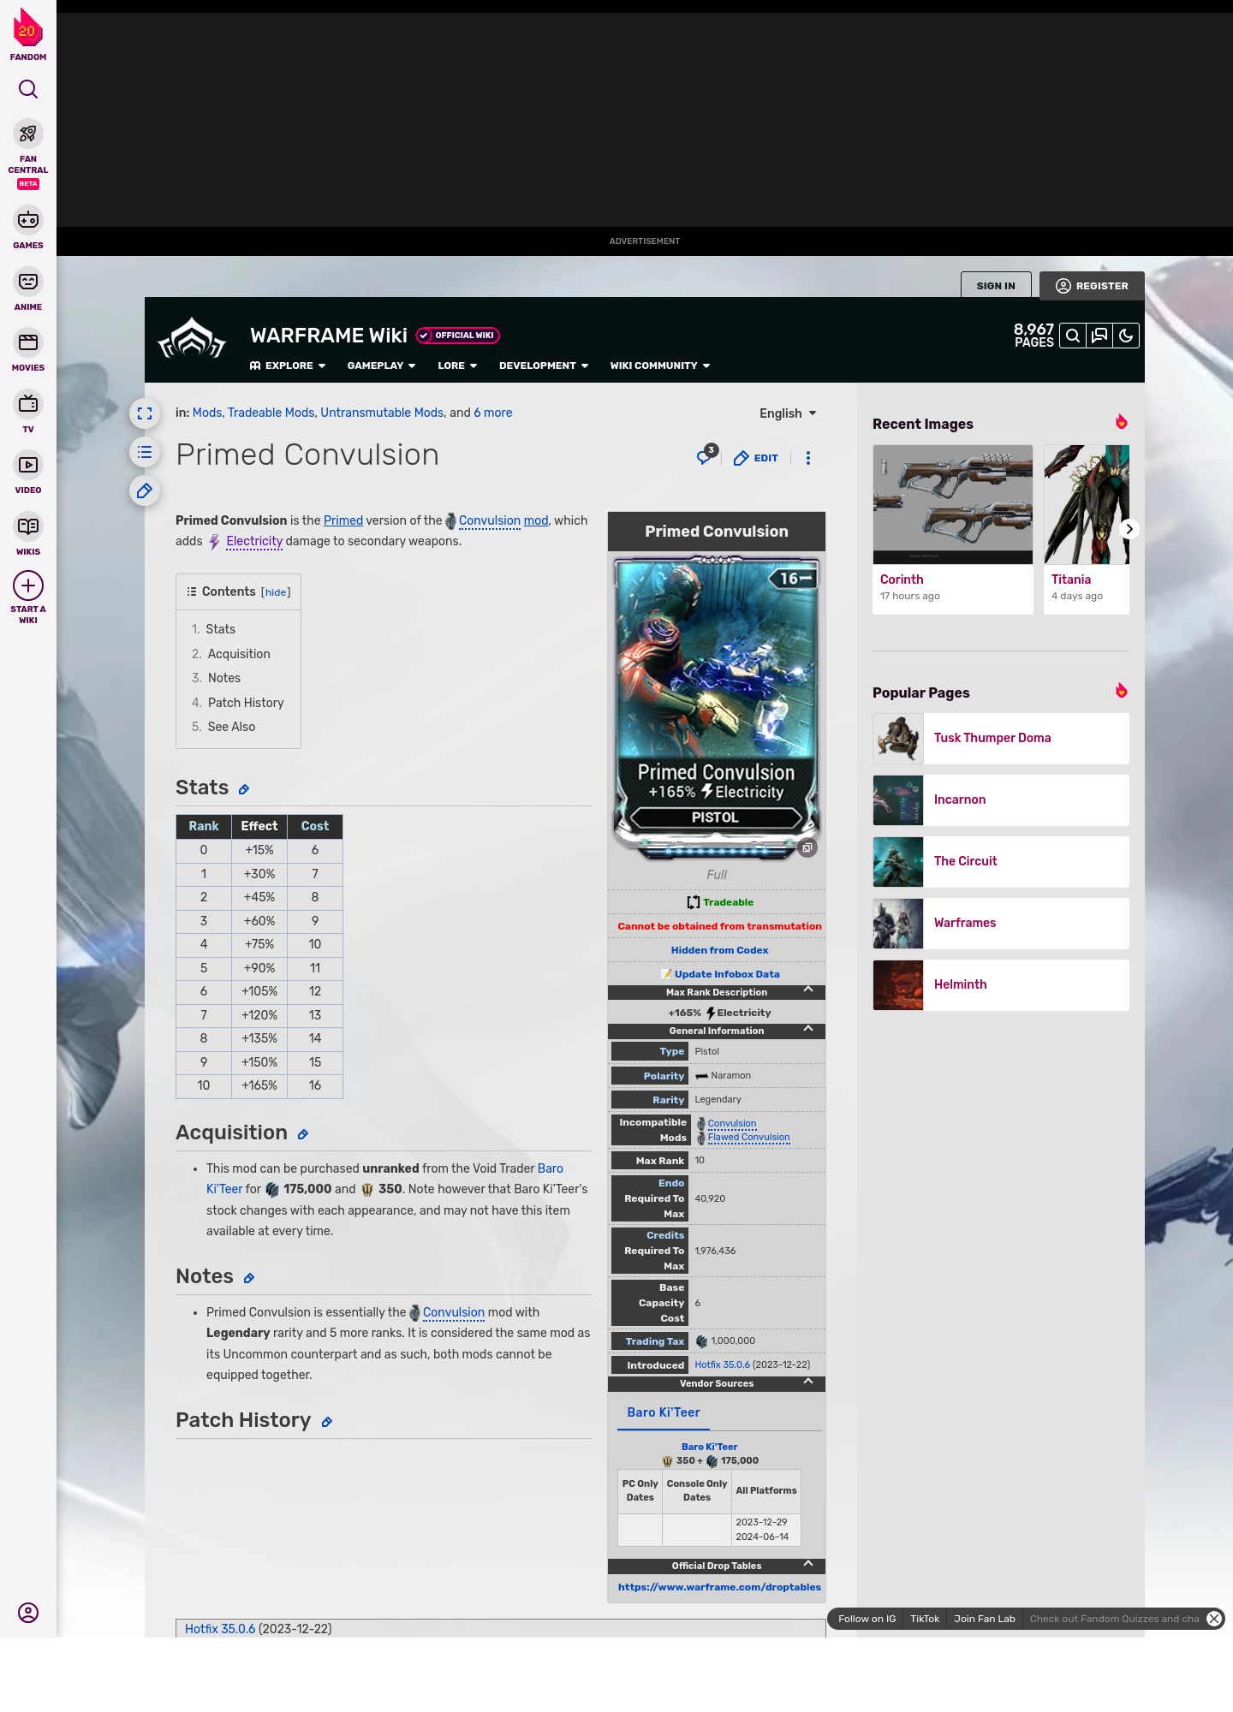Open the wiki Discuss icon in the header

(1099, 336)
